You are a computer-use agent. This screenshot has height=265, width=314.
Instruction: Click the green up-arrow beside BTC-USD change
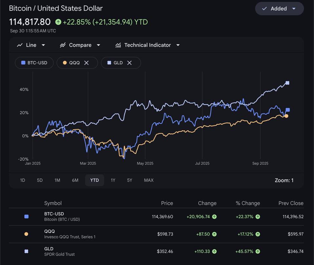point(215,216)
